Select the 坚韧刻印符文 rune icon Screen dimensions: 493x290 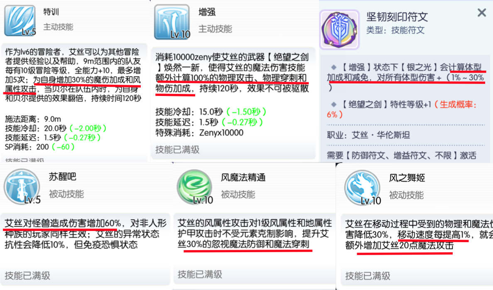coord(339,29)
